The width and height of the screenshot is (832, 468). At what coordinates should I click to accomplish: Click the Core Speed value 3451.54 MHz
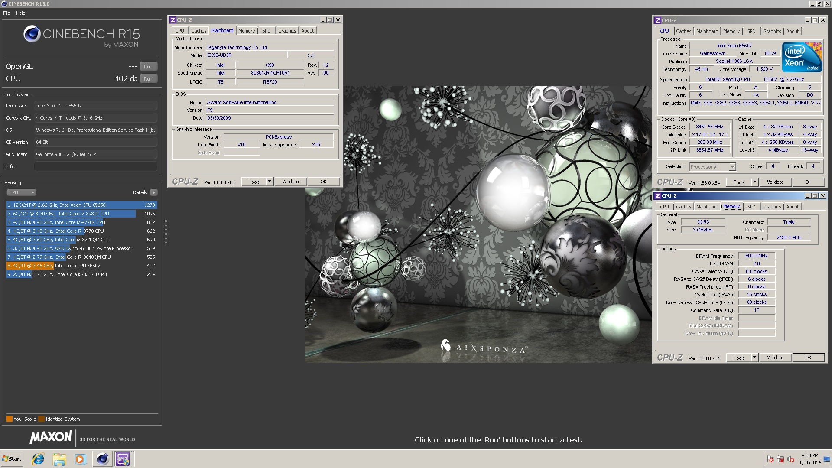(709, 127)
